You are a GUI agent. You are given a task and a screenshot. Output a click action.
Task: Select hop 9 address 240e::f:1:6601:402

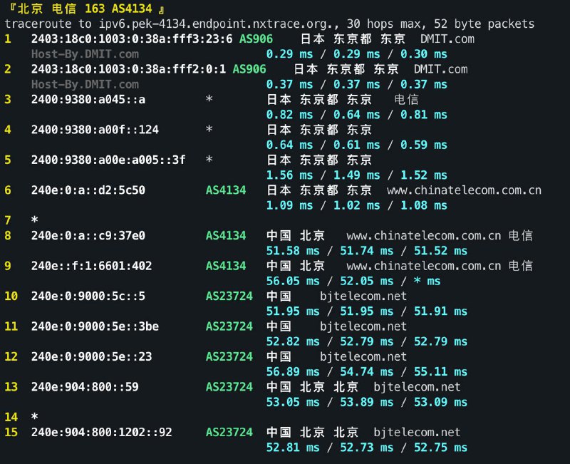click(x=92, y=266)
